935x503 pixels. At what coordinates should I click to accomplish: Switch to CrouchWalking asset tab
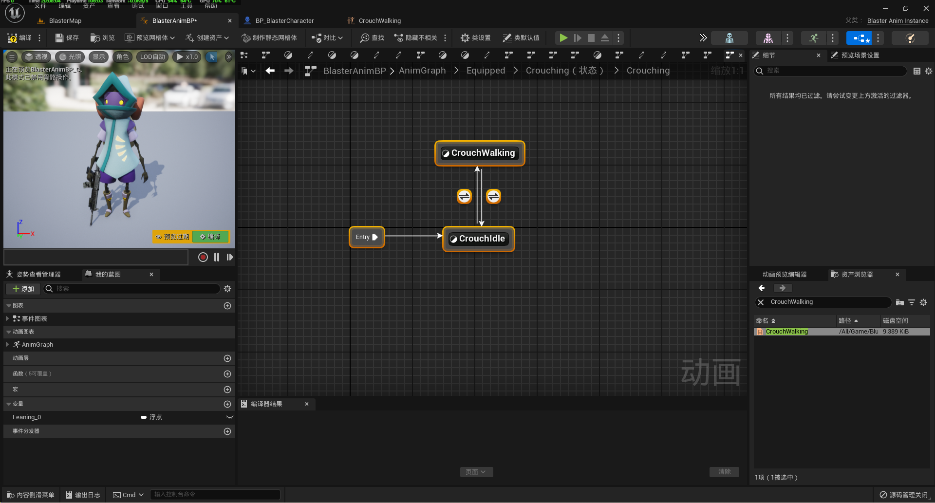(379, 20)
